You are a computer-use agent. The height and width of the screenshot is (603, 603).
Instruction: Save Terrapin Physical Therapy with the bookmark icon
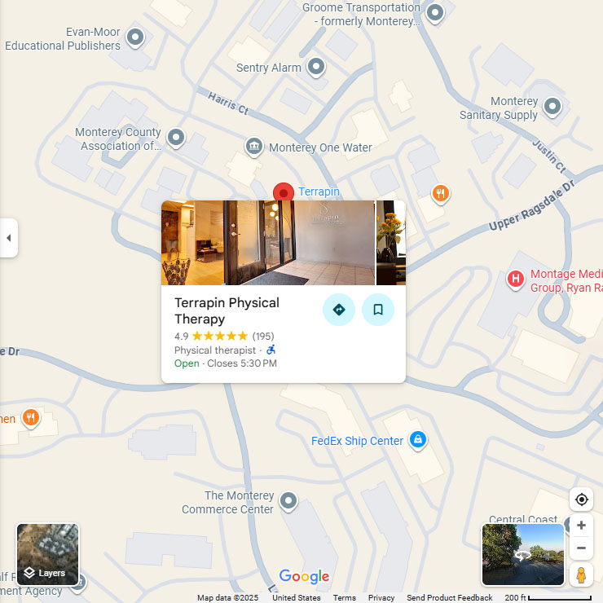click(378, 310)
